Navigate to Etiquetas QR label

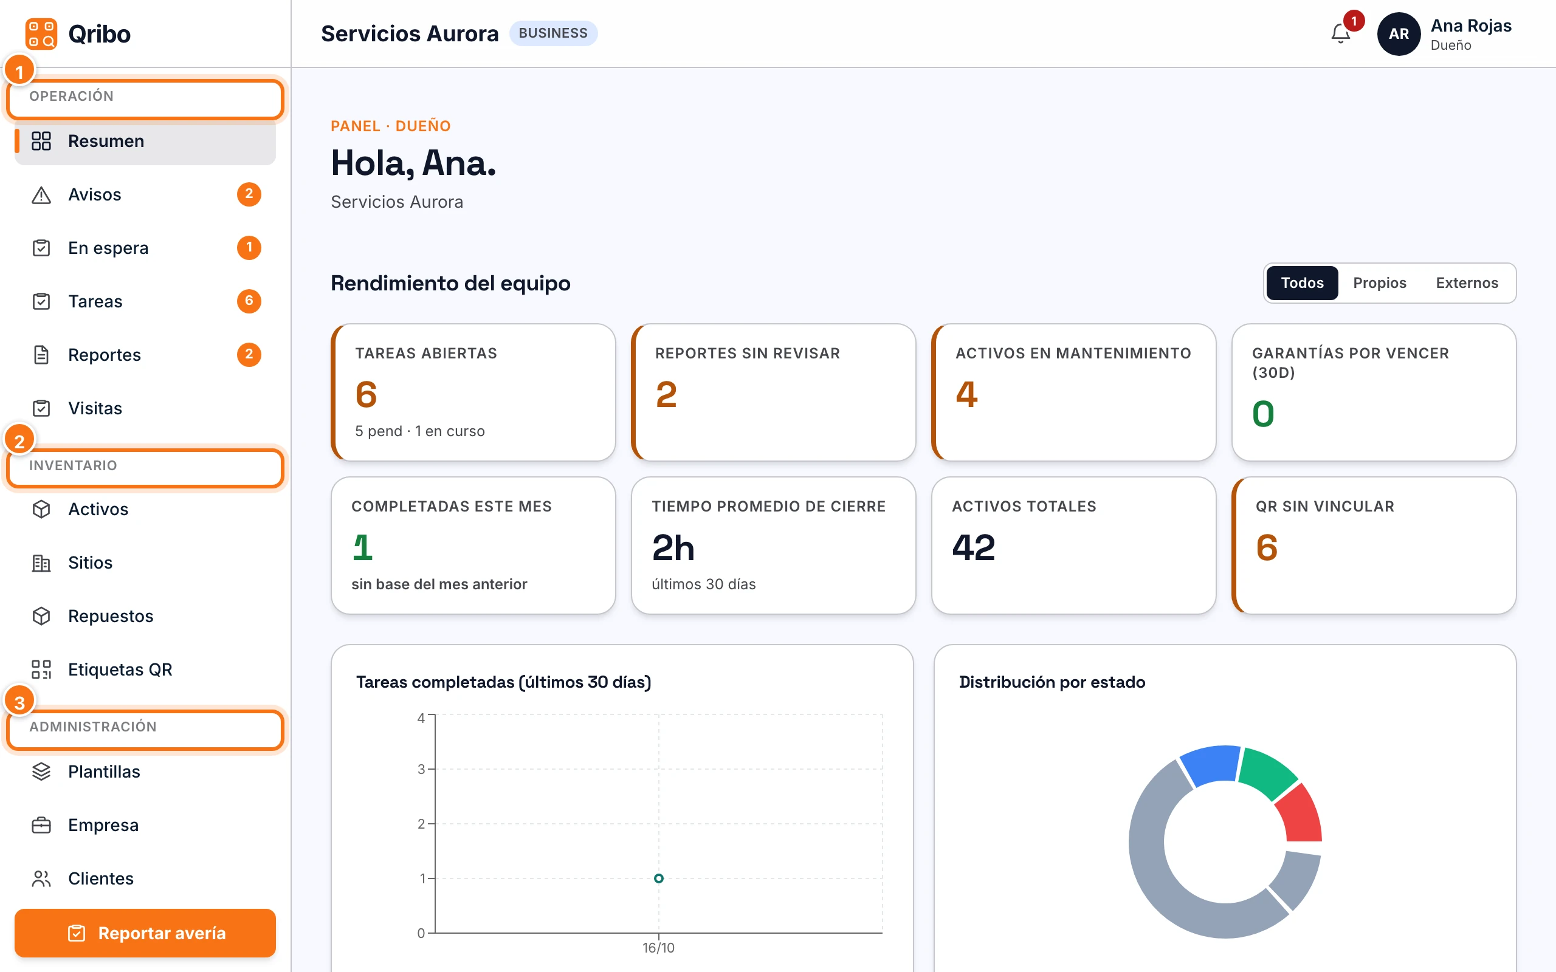(120, 669)
